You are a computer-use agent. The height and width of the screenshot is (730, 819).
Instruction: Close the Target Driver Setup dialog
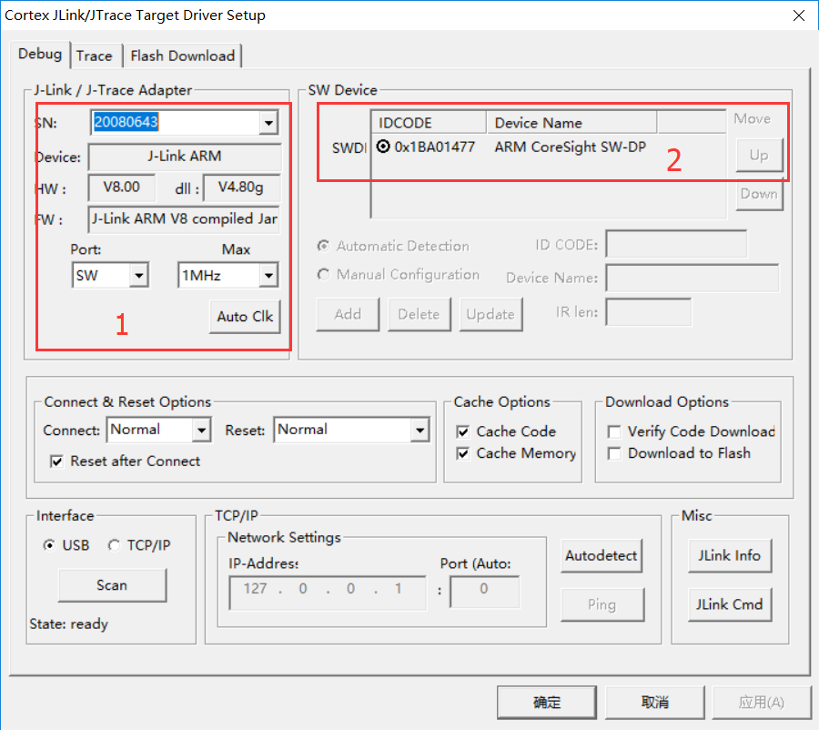coord(799,15)
